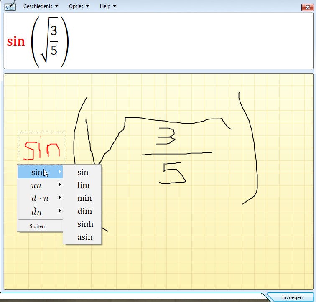Open the Opties menu
This screenshot has height=302, width=316.
pyautogui.click(x=79, y=6)
